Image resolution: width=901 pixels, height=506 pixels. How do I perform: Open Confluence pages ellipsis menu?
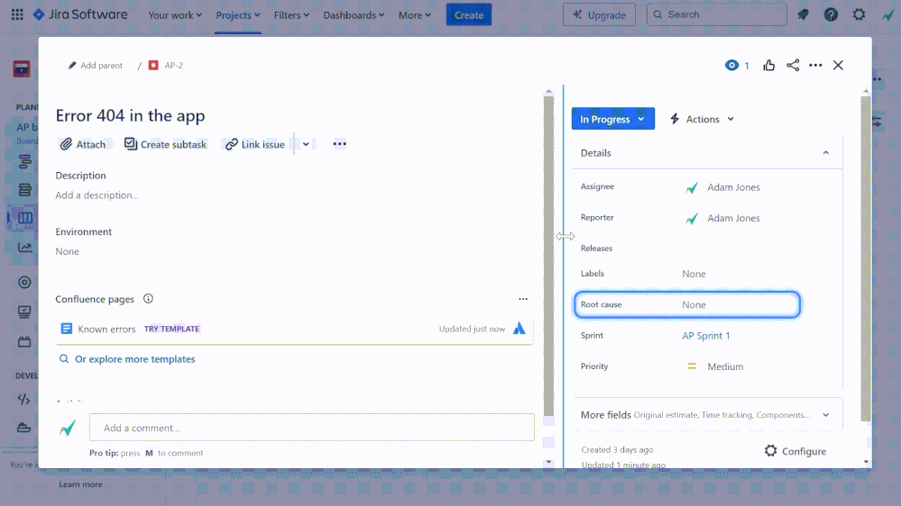(x=523, y=299)
